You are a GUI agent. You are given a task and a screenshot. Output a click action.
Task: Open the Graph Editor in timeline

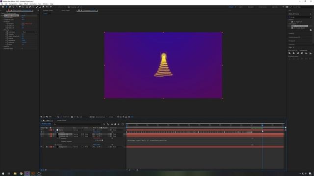(123, 124)
